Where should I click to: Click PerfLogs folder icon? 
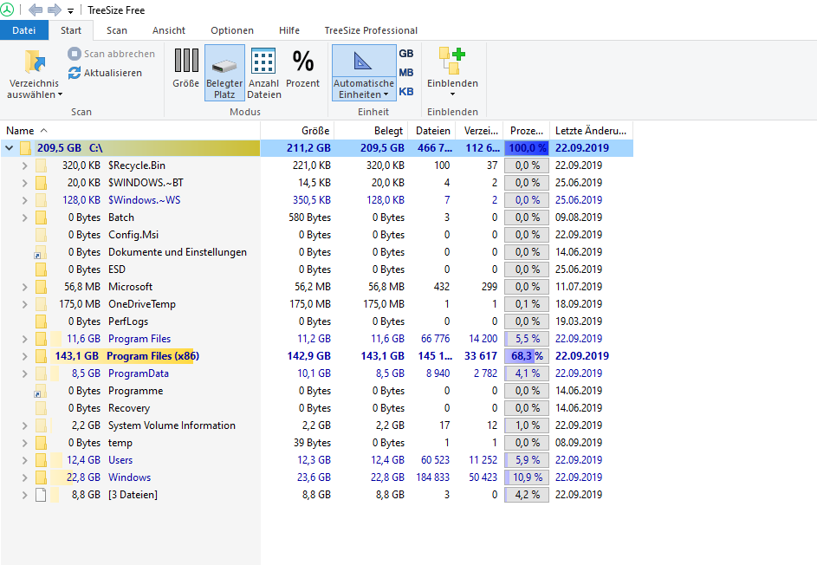click(42, 321)
